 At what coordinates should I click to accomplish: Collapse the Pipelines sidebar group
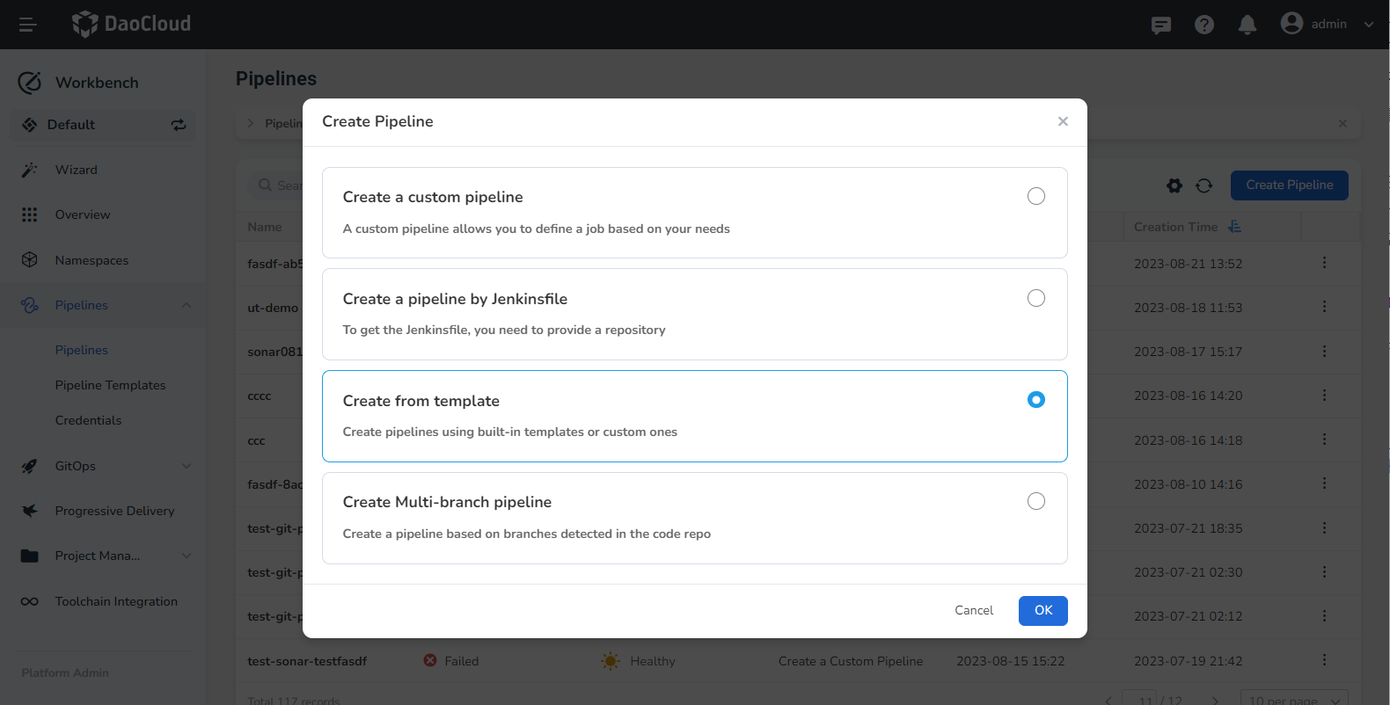click(x=187, y=305)
